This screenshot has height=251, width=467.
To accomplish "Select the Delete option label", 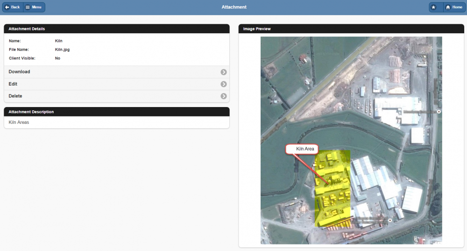I will coord(15,96).
